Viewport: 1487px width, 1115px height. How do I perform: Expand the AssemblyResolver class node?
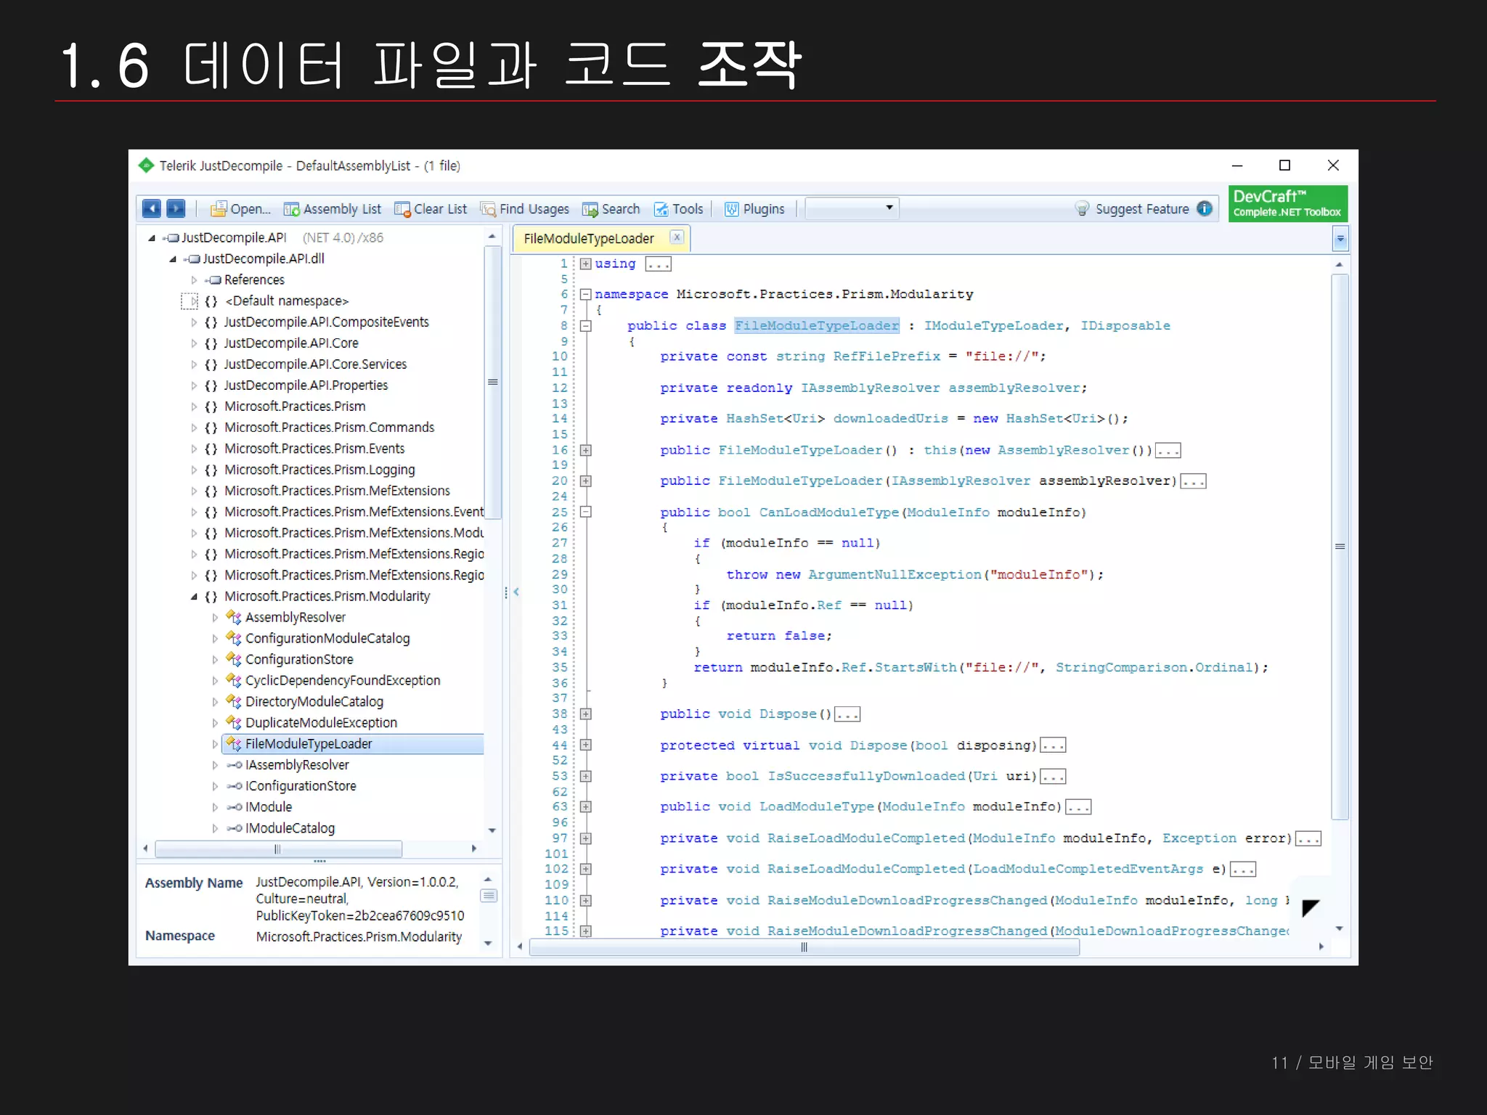[x=215, y=618]
